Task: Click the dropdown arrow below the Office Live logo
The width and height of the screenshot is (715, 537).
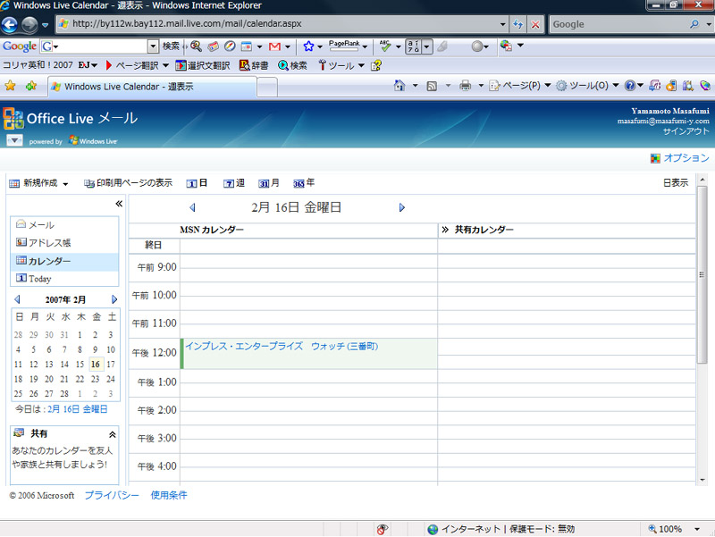Action: [14, 140]
